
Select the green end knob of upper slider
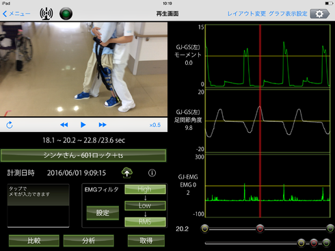[330, 228]
